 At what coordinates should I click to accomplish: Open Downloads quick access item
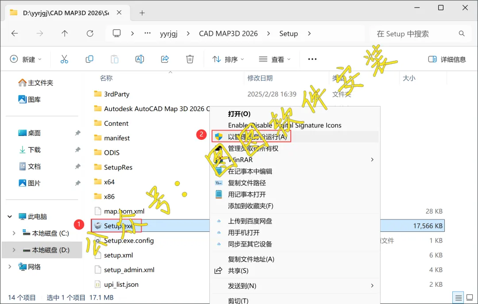pos(30,150)
